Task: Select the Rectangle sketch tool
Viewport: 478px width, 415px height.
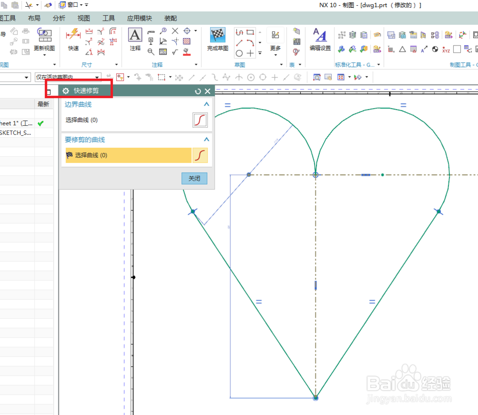Action: pos(250,32)
